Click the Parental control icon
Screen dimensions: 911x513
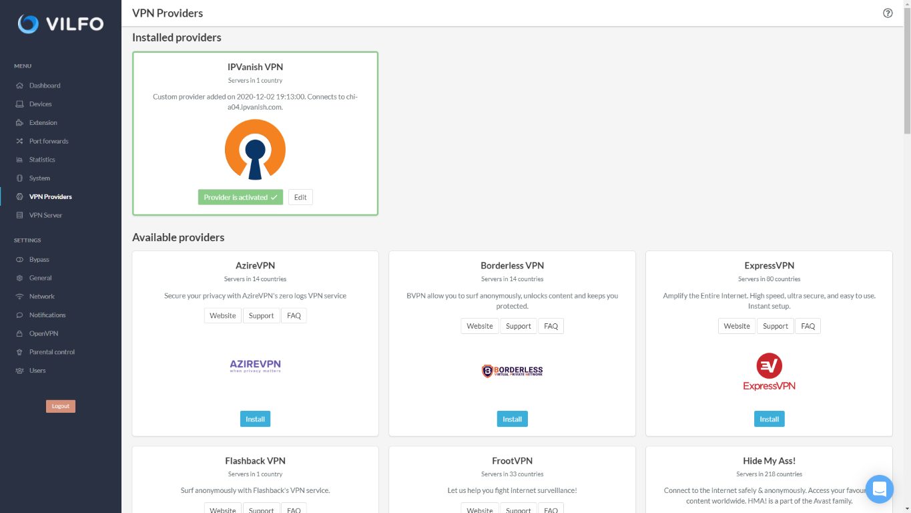pyautogui.click(x=20, y=352)
